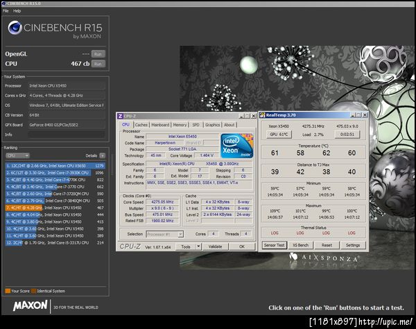
Task: Select the highlighted 4.28 GHz Xeon X5450 row
Action: 55,208
